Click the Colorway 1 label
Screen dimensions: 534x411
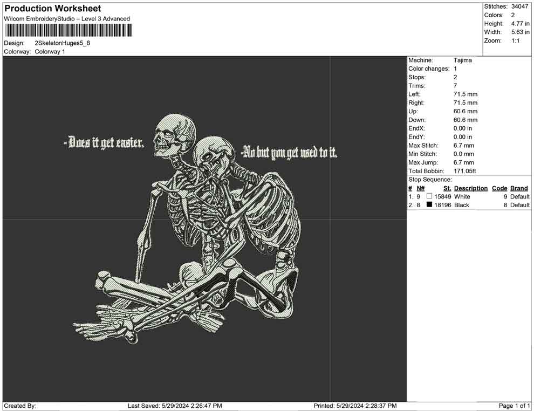click(x=50, y=52)
